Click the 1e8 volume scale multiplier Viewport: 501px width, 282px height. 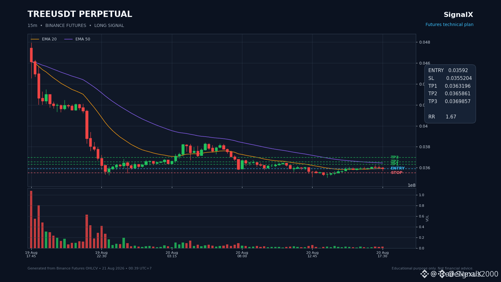(411, 185)
